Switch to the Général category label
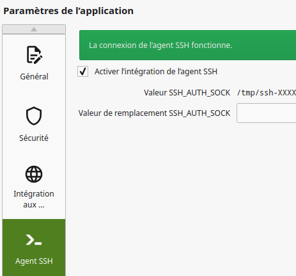This screenshot has width=296, height=276. 34,76
